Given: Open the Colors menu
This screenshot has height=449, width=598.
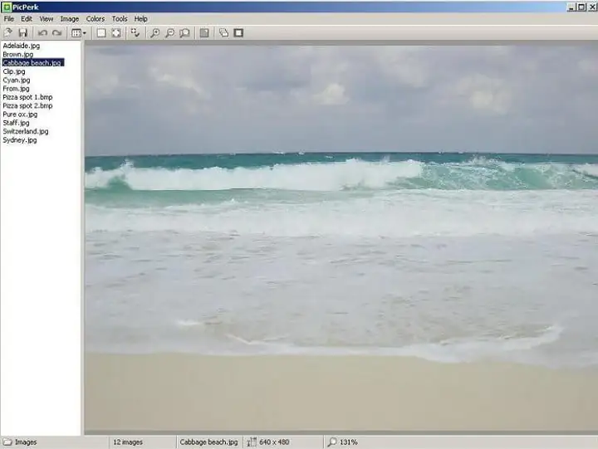Looking at the screenshot, I should (96, 18).
